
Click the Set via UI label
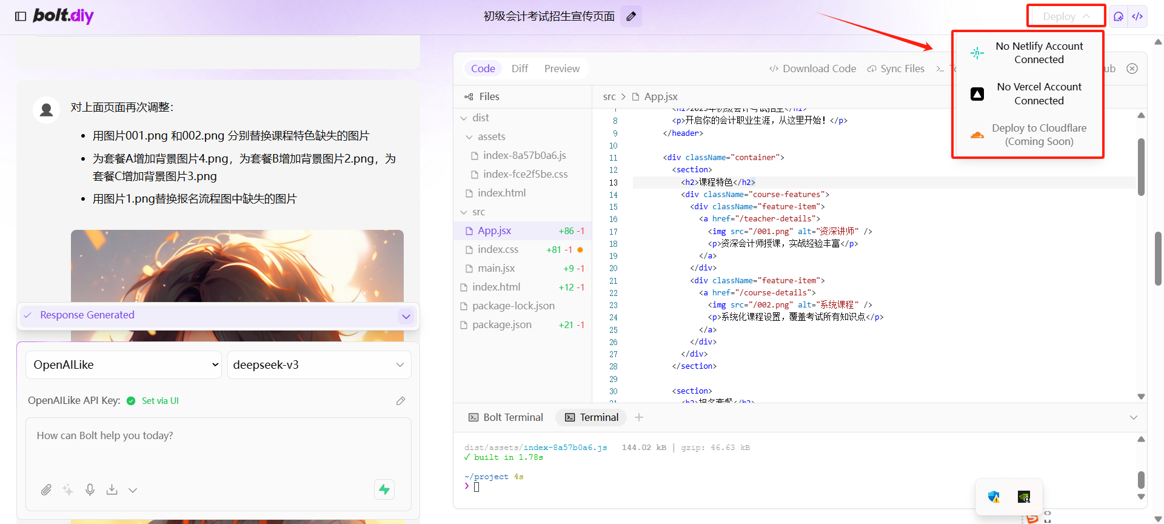(x=160, y=401)
